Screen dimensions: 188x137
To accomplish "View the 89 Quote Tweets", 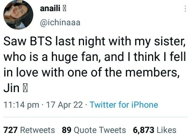I will coord(94,130).
